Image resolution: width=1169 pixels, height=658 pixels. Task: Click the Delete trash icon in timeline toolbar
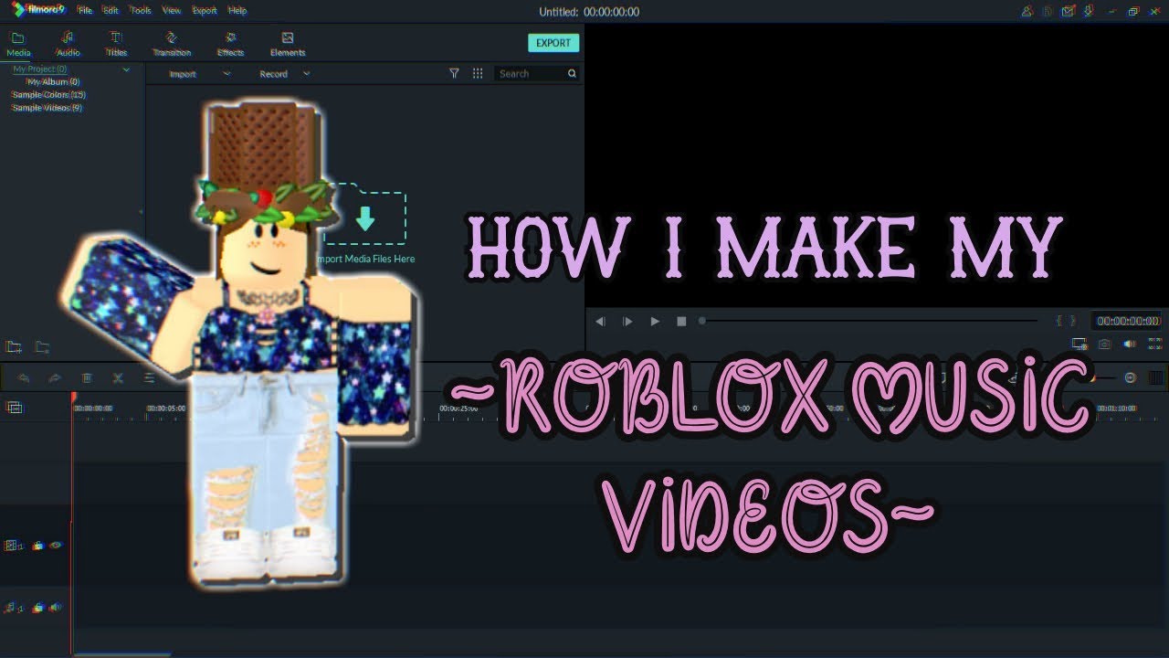(87, 377)
